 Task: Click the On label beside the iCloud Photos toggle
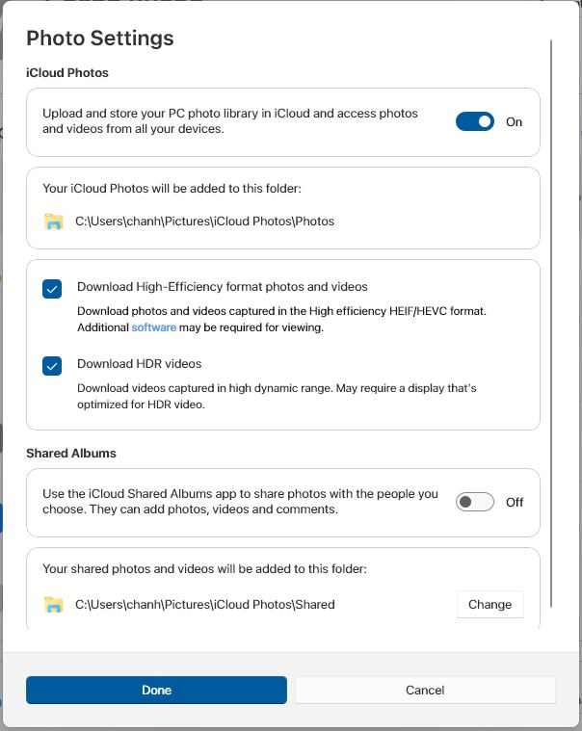(x=514, y=121)
